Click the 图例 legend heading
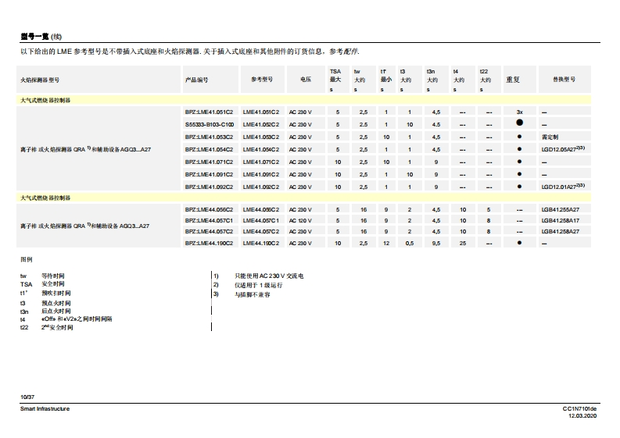This screenshot has height=438, width=620. tap(27, 258)
